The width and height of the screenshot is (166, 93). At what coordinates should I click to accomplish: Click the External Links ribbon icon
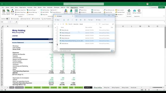[12, 12]
